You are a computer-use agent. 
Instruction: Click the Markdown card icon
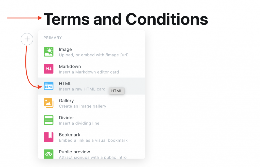pos(48,69)
